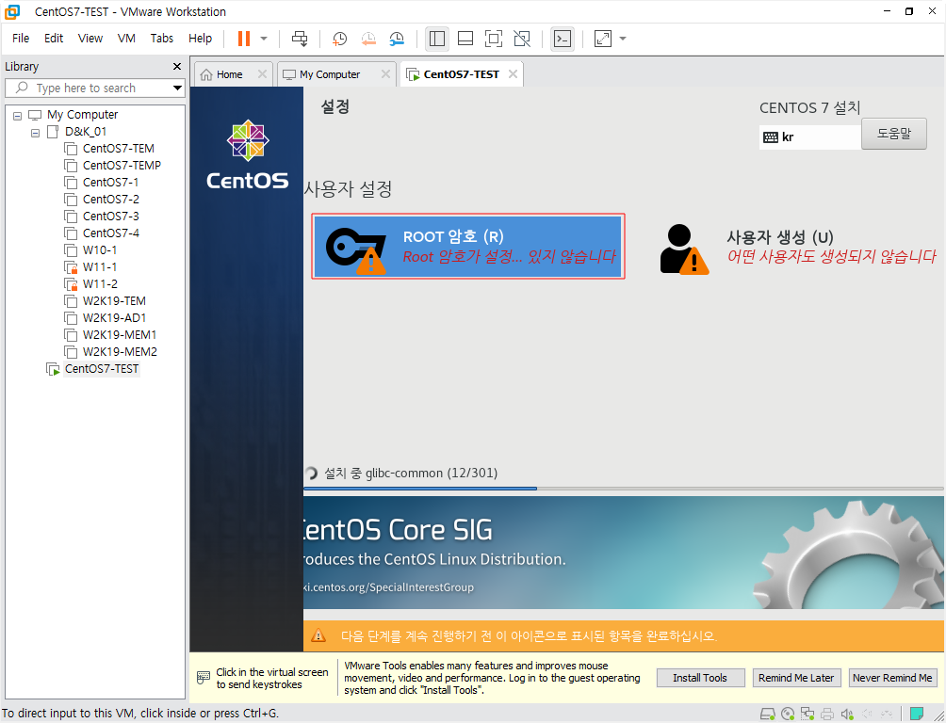Click the stretch guest display icon
946x723 pixels.
[603, 39]
